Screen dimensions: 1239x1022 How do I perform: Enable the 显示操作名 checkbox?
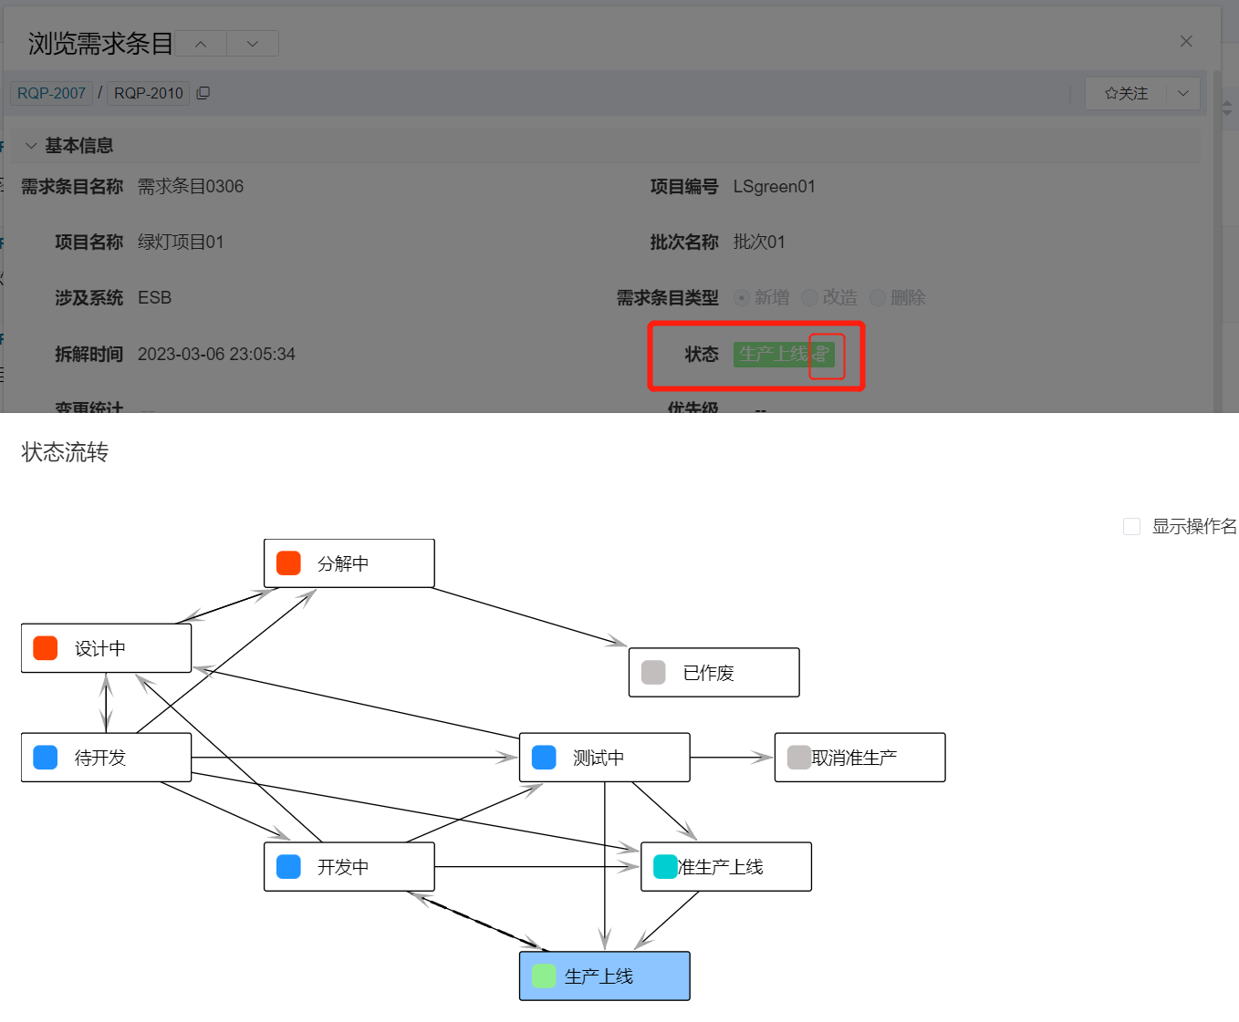(x=1131, y=526)
